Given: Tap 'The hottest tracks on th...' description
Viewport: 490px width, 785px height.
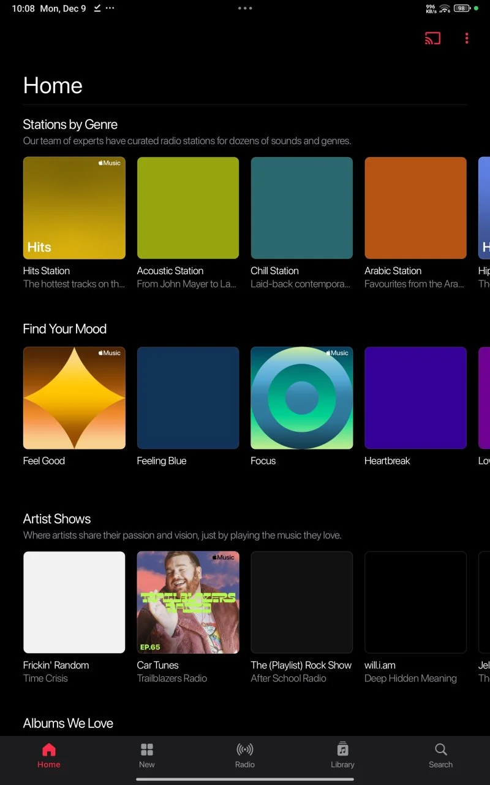Looking at the screenshot, I should pyautogui.click(x=74, y=284).
